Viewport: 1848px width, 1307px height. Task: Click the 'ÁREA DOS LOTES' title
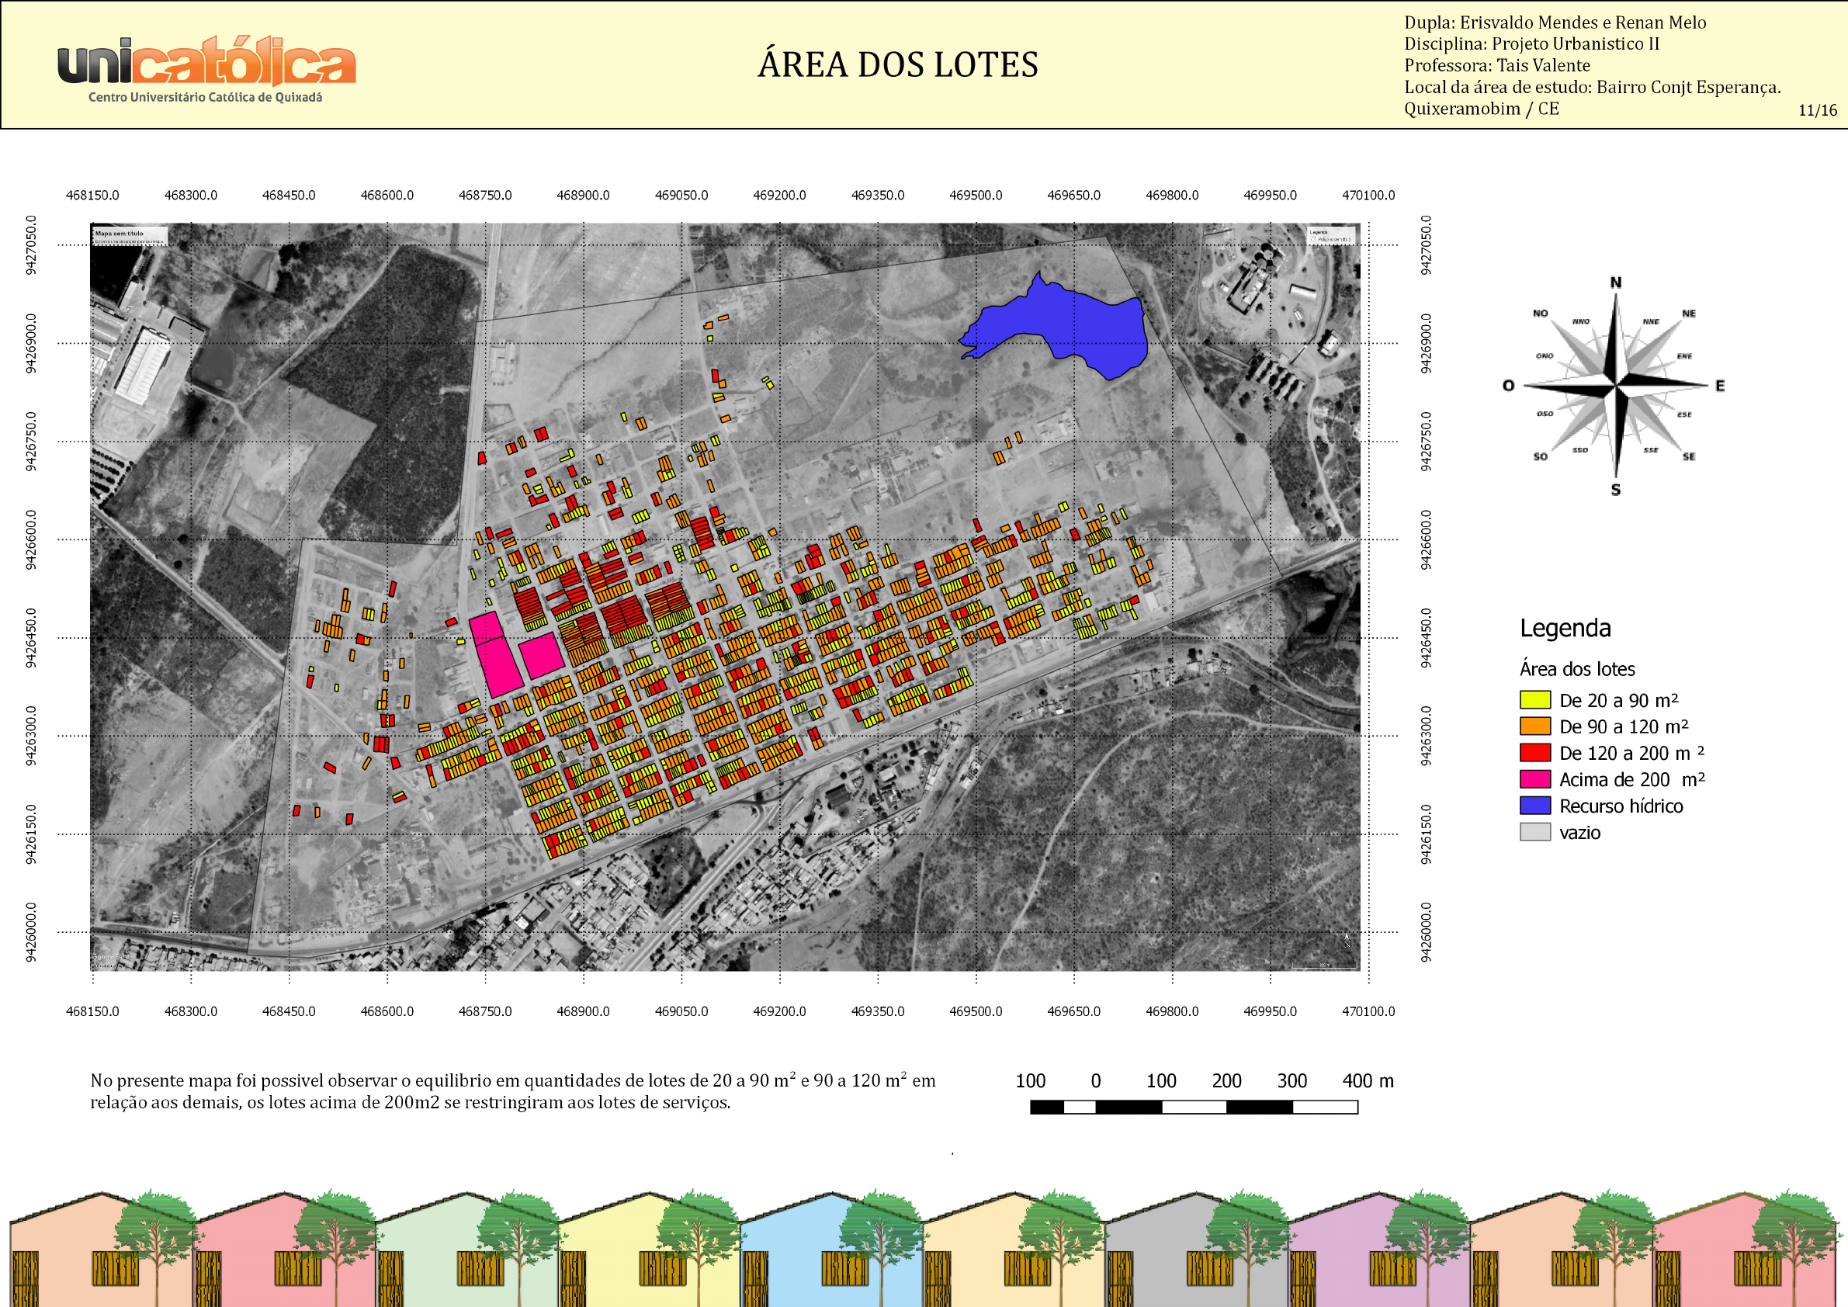pos(897,65)
